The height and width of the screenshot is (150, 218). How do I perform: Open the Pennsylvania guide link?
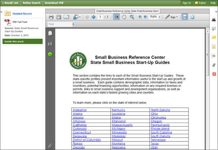[160, 125]
